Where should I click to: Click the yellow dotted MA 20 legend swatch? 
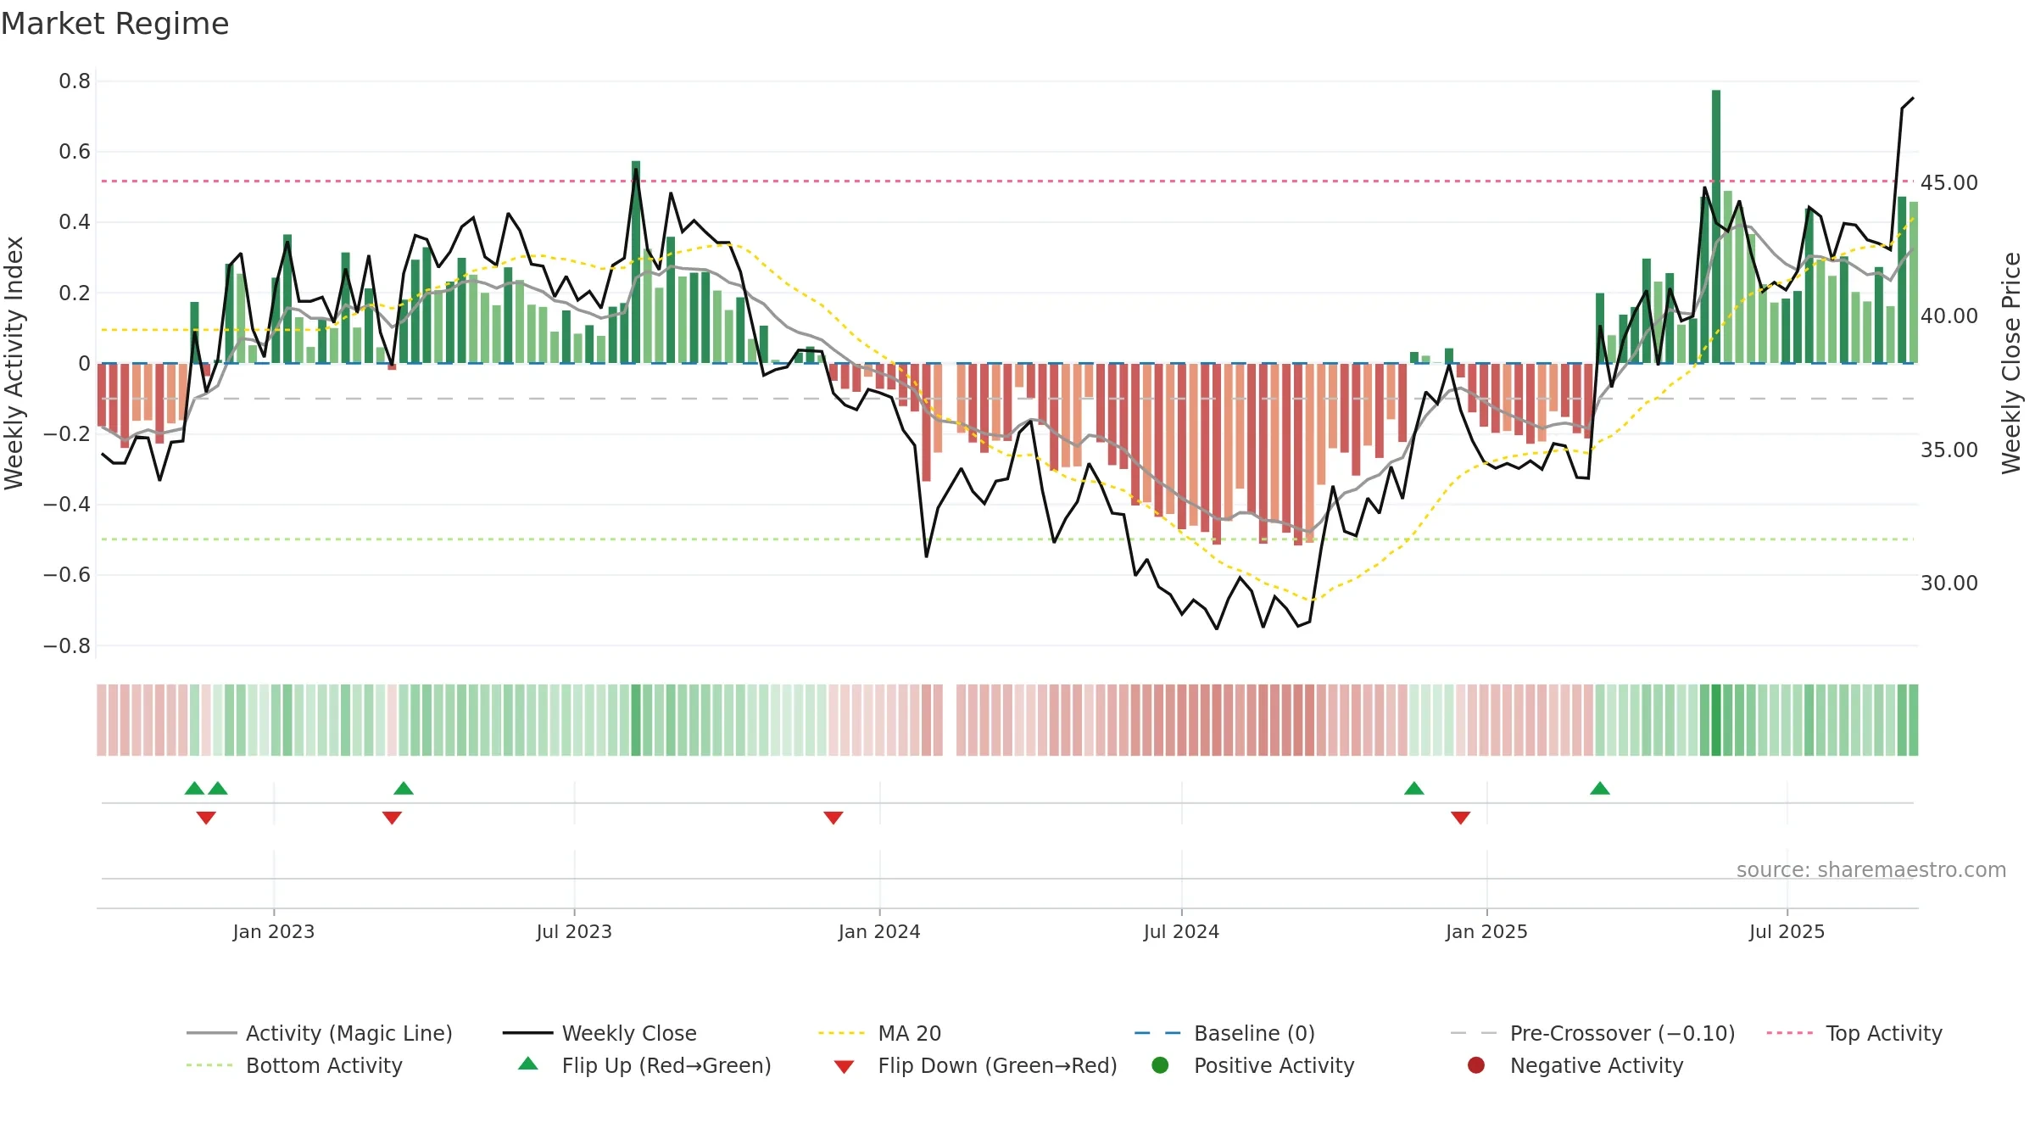[x=842, y=1033]
